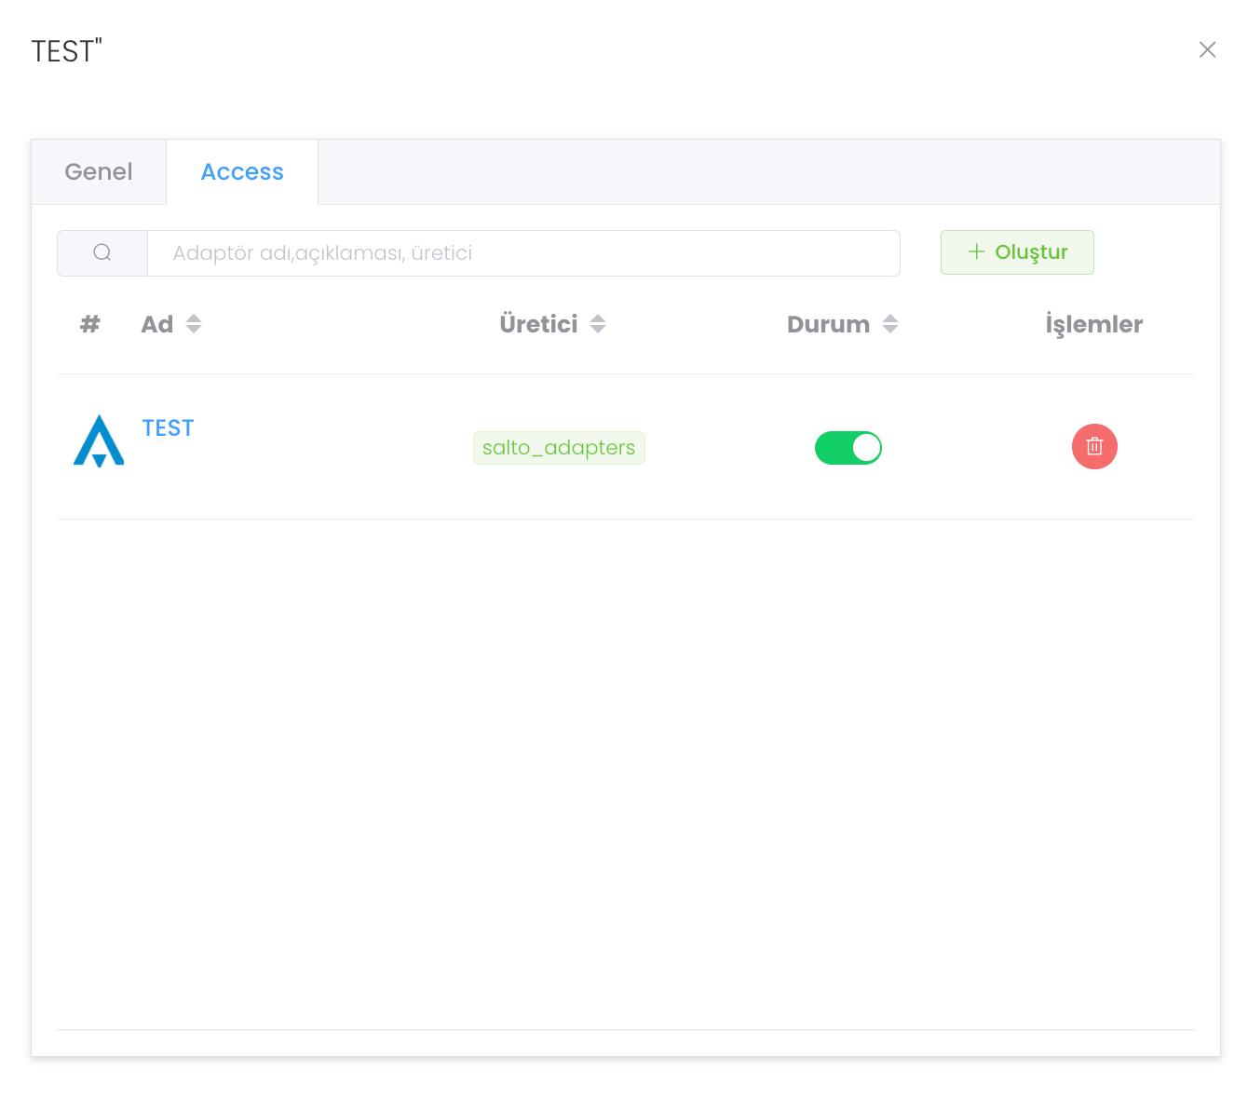This screenshot has height=1097, width=1248.
Task: Click the blue adapter logo in TEST row
Action: click(x=99, y=441)
